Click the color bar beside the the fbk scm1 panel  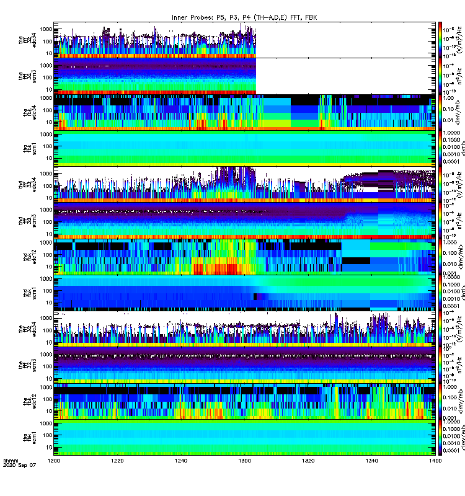pos(440,438)
